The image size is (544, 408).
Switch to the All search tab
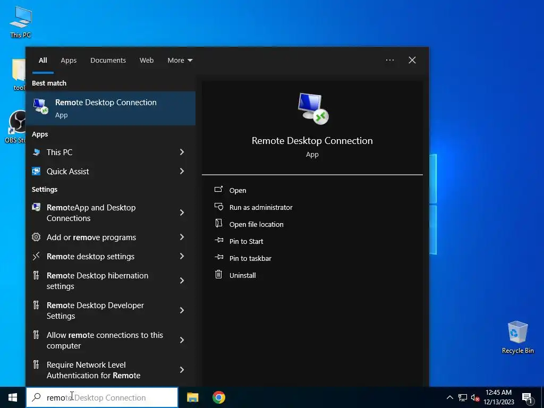click(x=42, y=60)
